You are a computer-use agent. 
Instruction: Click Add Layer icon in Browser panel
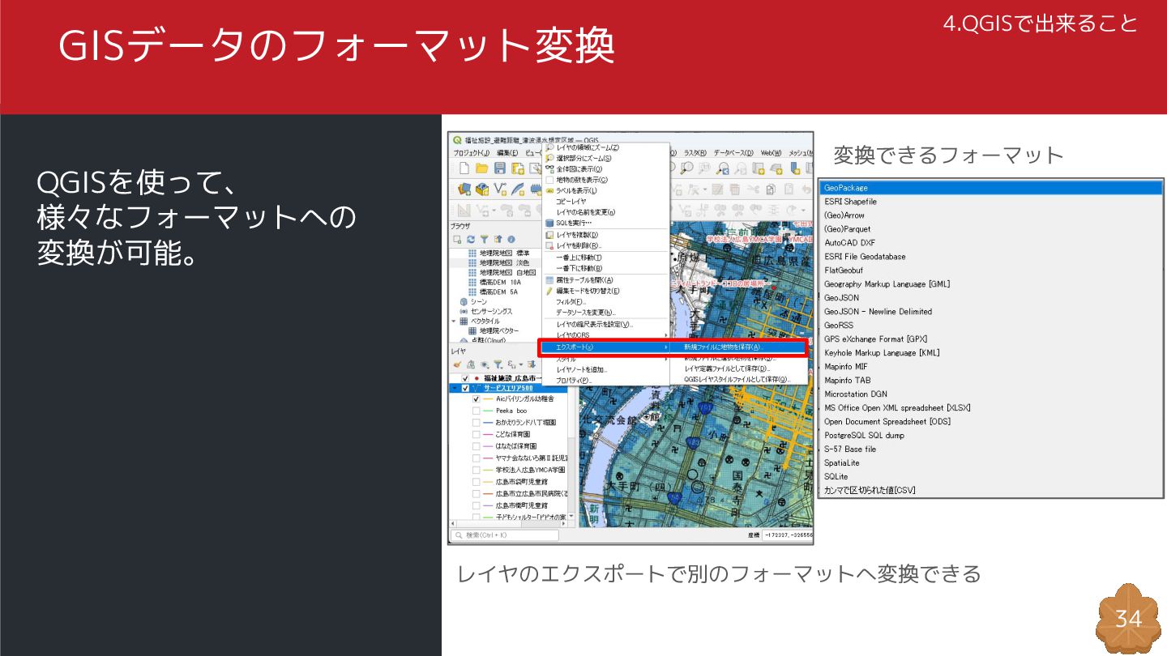pos(457,240)
